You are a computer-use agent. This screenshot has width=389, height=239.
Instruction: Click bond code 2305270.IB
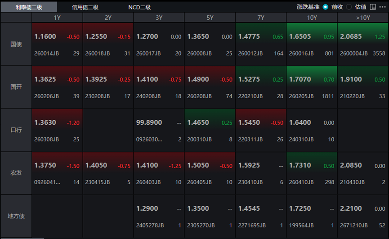[x=201, y=226]
